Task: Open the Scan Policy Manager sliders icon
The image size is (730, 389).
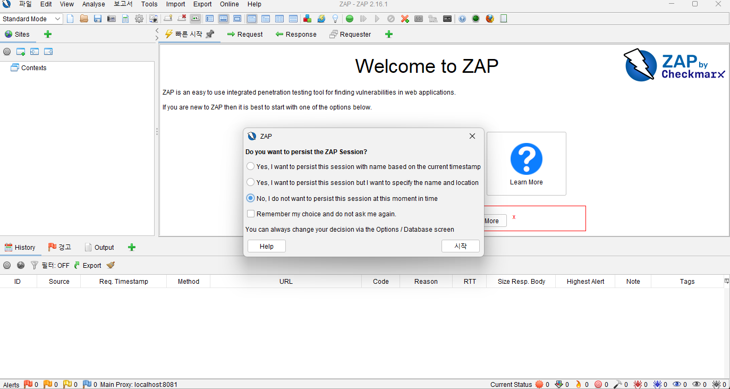Action: tap(419, 19)
